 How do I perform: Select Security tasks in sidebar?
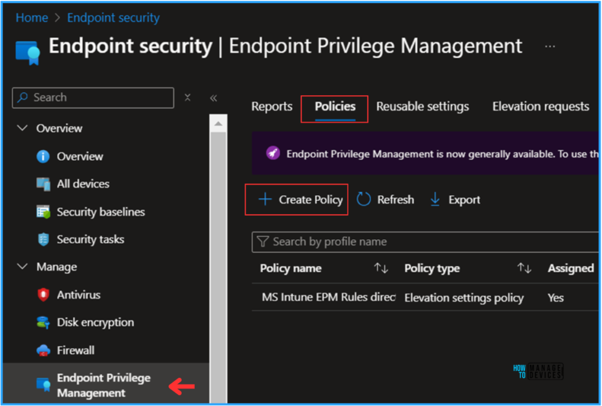click(x=91, y=240)
